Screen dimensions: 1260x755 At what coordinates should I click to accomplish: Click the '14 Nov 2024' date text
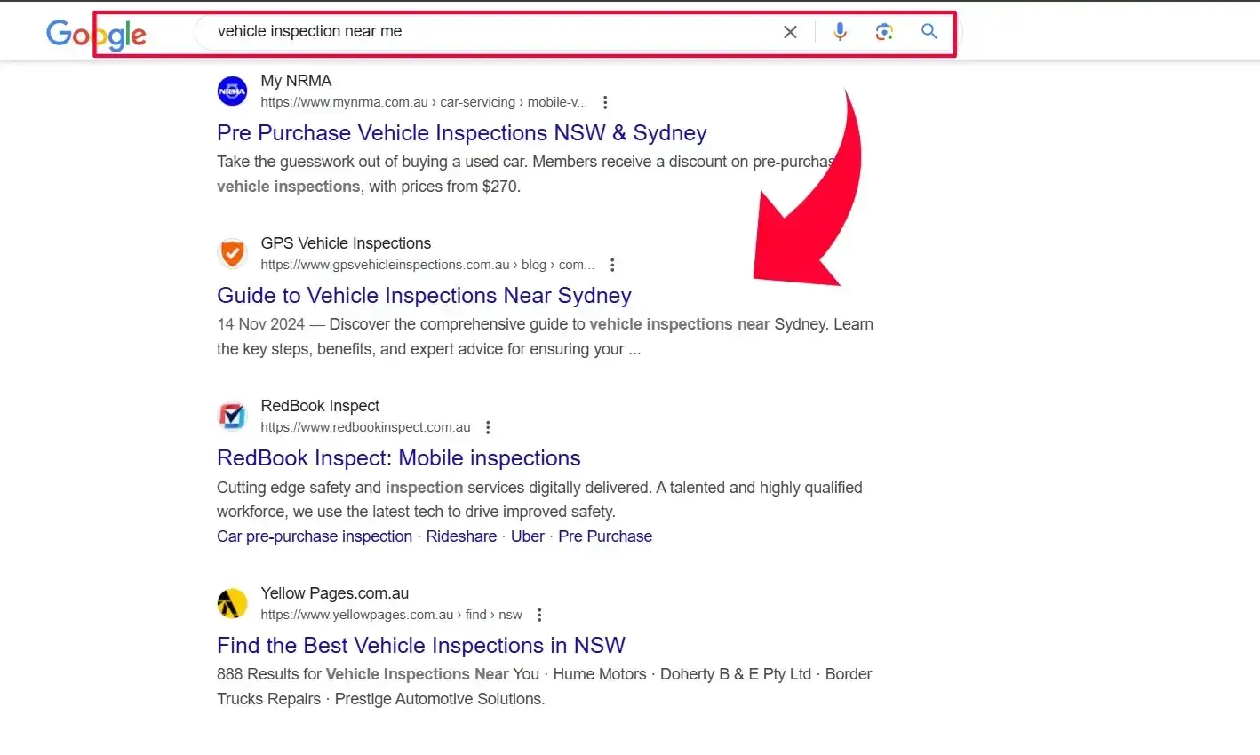pyautogui.click(x=260, y=324)
